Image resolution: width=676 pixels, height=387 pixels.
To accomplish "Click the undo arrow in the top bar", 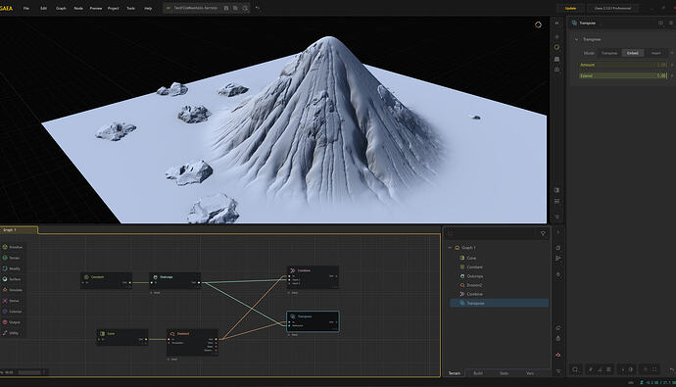I will 258,8.
